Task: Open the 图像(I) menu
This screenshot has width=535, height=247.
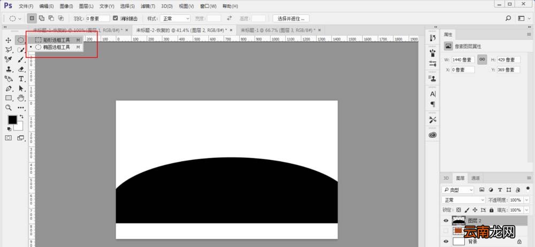Action: point(66,6)
